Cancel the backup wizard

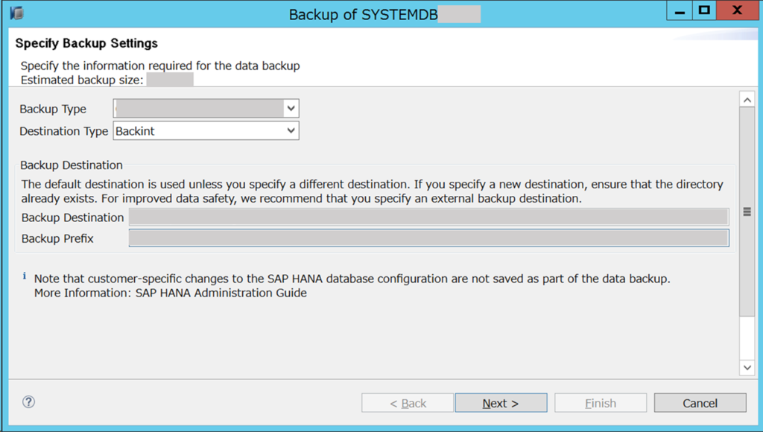(700, 403)
